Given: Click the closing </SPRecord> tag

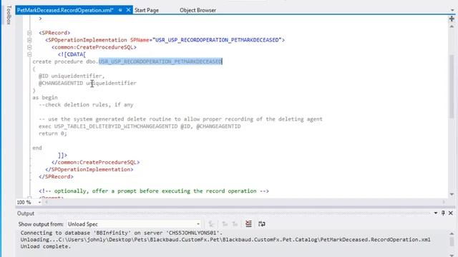Looking at the screenshot, I should click(x=56, y=176).
